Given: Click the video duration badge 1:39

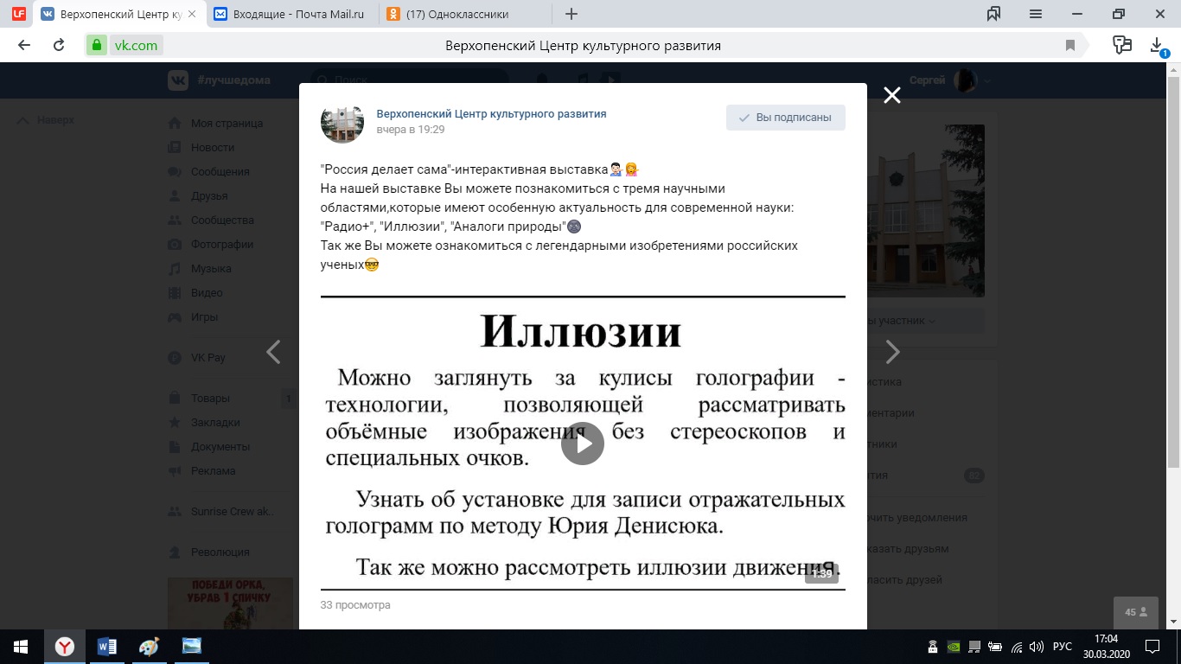Looking at the screenshot, I should tap(821, 573).
